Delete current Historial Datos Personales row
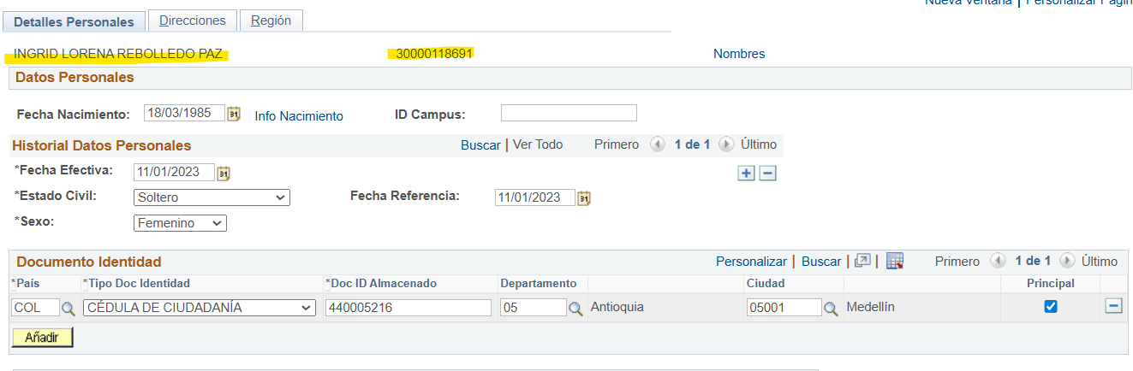Image resolution: width=1133 pixels, height=371 pixels. (x=767, y=174)
